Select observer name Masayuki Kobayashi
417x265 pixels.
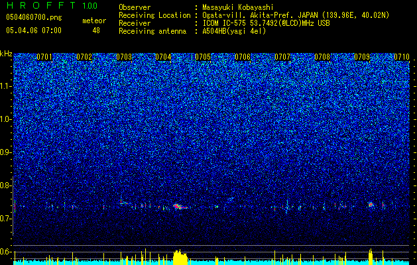tap(238, 7)
